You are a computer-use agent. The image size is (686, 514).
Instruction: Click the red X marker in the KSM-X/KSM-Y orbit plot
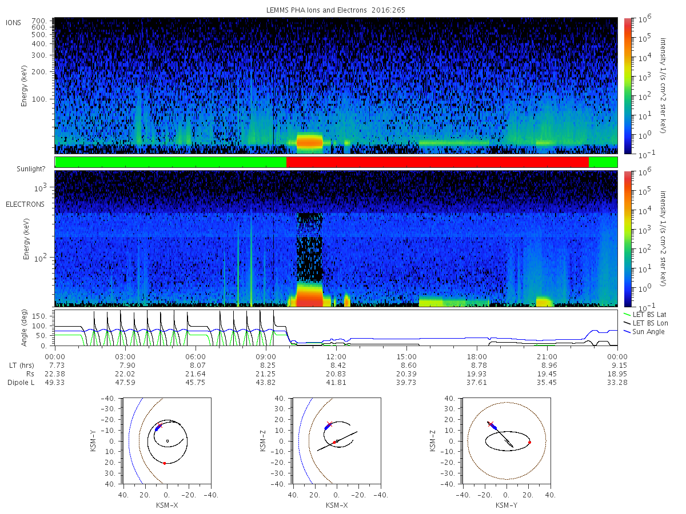tap(160, 425)
